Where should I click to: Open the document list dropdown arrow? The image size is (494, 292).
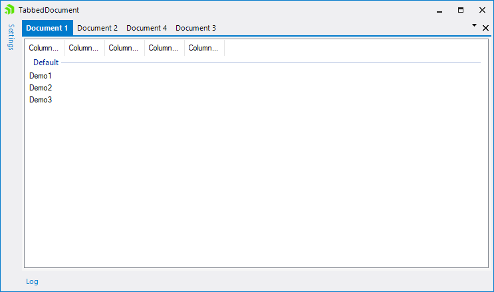[474, 25]
